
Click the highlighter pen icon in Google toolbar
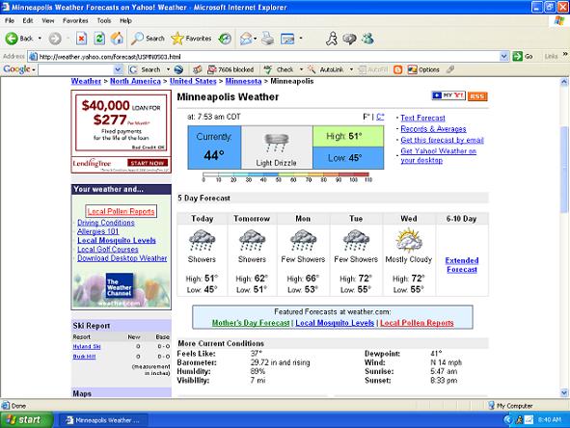(450, 69)
